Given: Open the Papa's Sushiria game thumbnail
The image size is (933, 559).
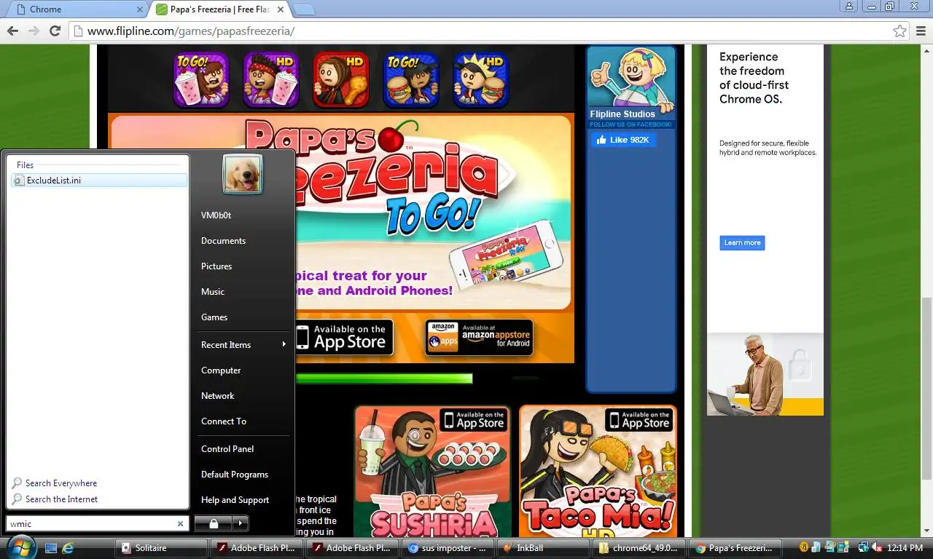Looking at the screenshot, I should pos(432,472).
